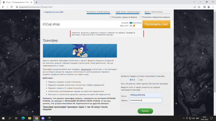Open Task View on the taskbar
Screen dimensions: 216x121
coord(16,118)
